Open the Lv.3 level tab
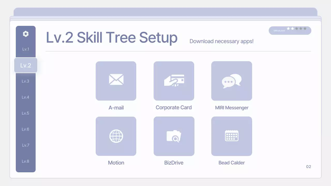 click(26, 81)
